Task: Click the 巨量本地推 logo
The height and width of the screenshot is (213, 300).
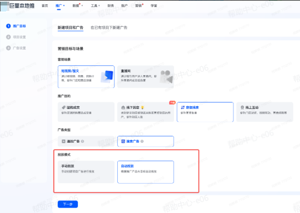Action: 17,6
